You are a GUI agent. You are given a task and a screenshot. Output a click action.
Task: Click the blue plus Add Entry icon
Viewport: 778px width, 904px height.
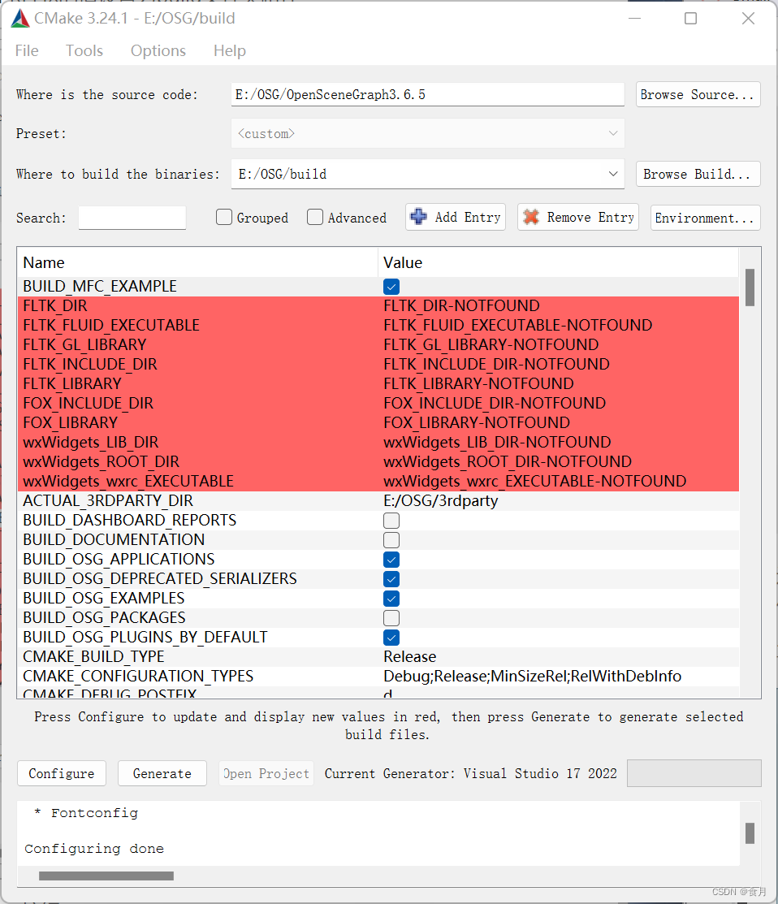[418, 217]
